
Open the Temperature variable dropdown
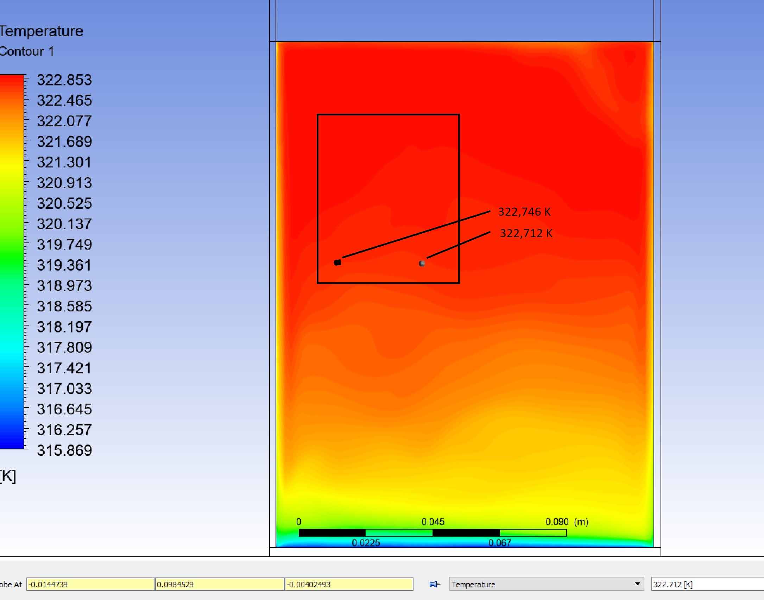637,584
